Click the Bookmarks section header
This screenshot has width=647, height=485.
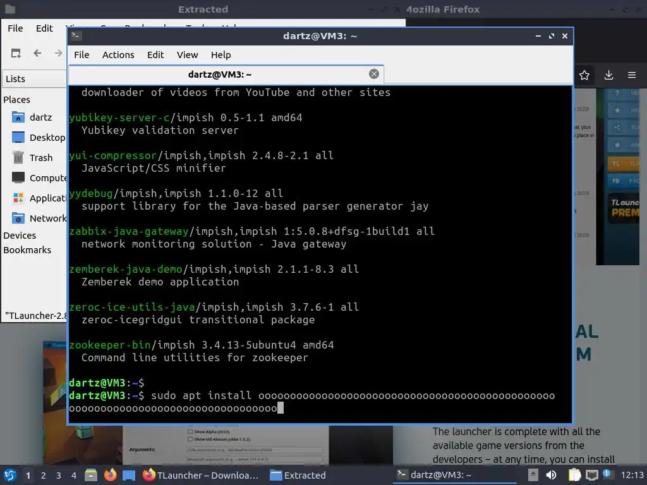coord(27,250)
